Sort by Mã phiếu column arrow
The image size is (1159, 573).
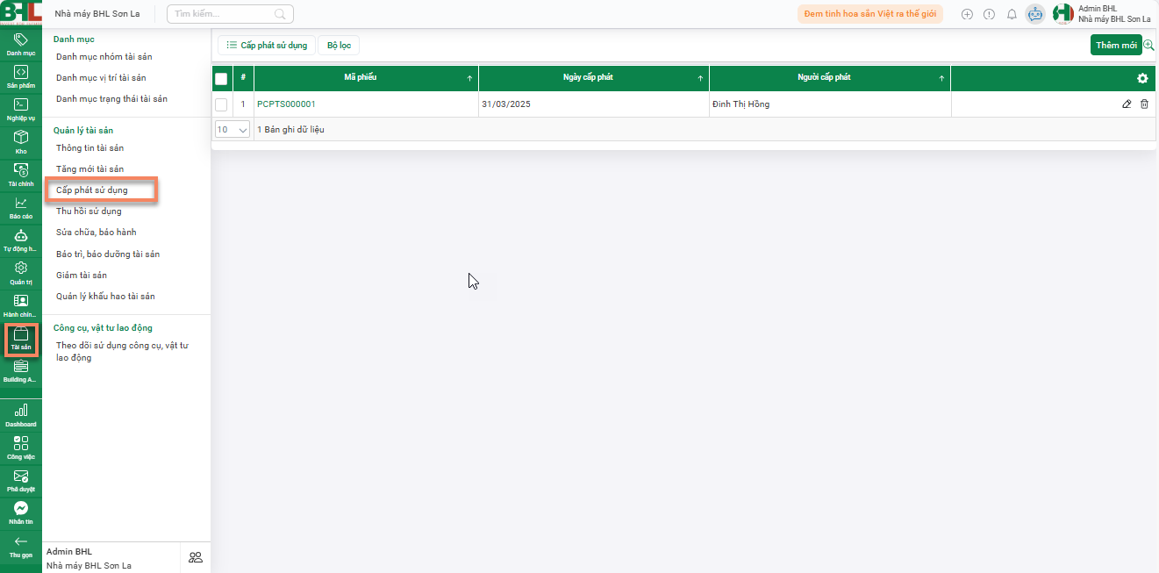pos(469,79)
